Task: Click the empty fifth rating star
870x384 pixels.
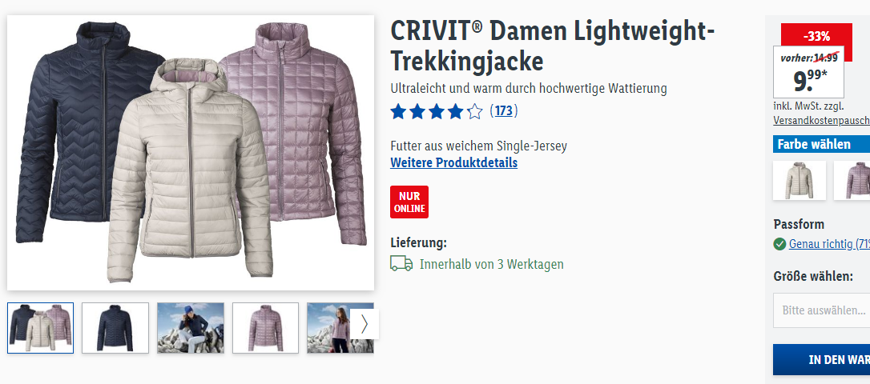Action: tap(474, 111)
